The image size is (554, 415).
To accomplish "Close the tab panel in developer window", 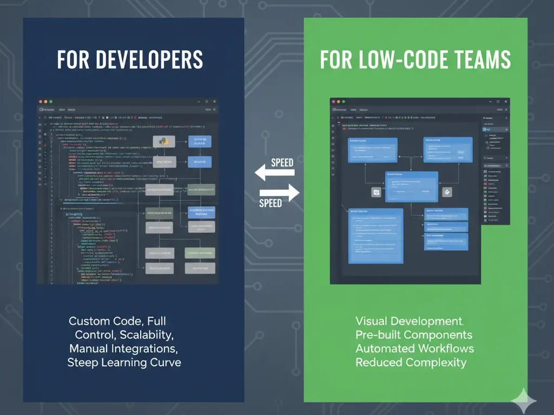I will [214, 109].
